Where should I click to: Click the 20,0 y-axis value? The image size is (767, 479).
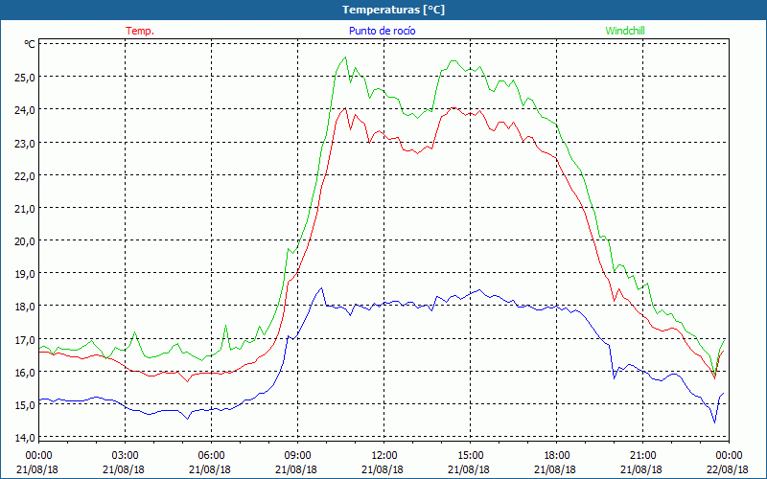click(25, 241)
